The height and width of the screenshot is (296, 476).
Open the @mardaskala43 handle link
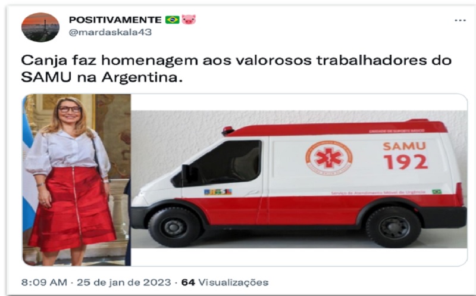[110, 32]
